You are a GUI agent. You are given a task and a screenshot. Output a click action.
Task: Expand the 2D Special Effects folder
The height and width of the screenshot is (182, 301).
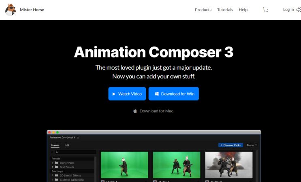coord(52,175)
